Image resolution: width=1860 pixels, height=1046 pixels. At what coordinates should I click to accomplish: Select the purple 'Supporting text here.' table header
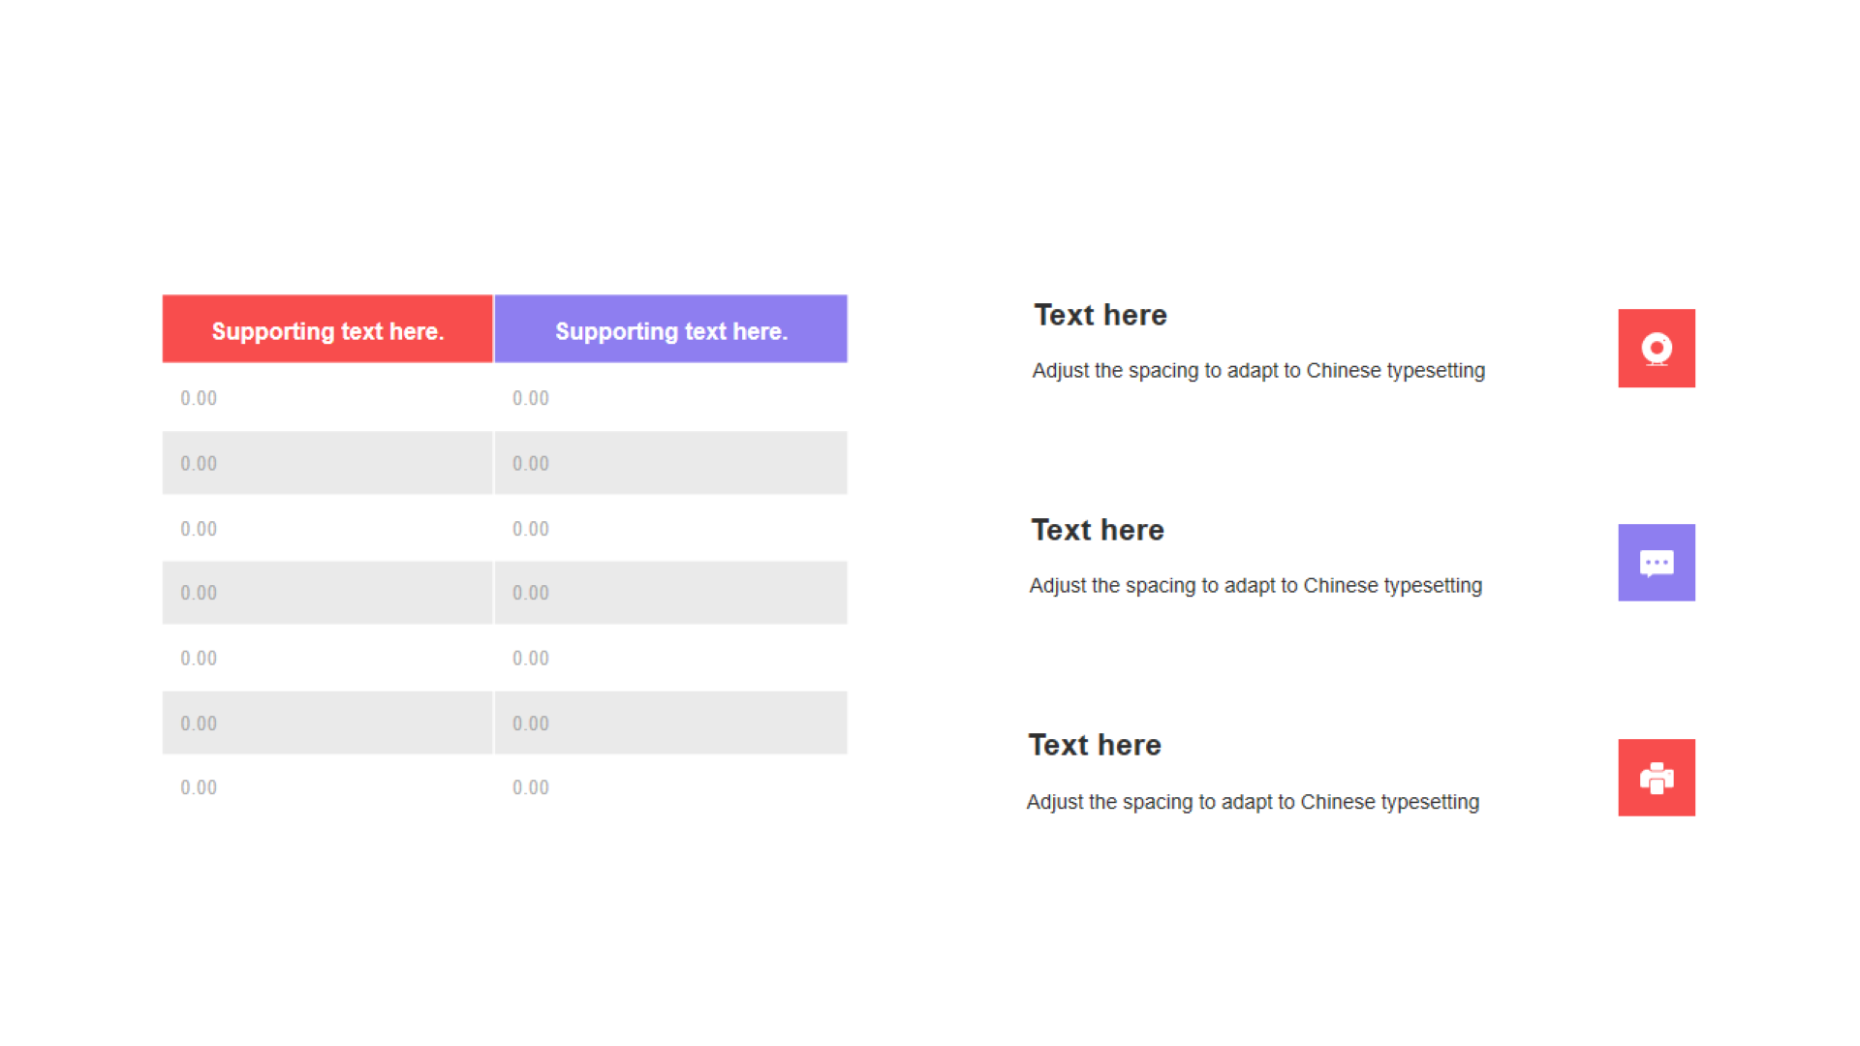tap(671, 329)
